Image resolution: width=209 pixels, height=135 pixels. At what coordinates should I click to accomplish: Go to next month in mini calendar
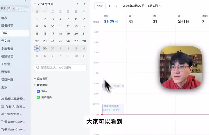tap(84, 4)
